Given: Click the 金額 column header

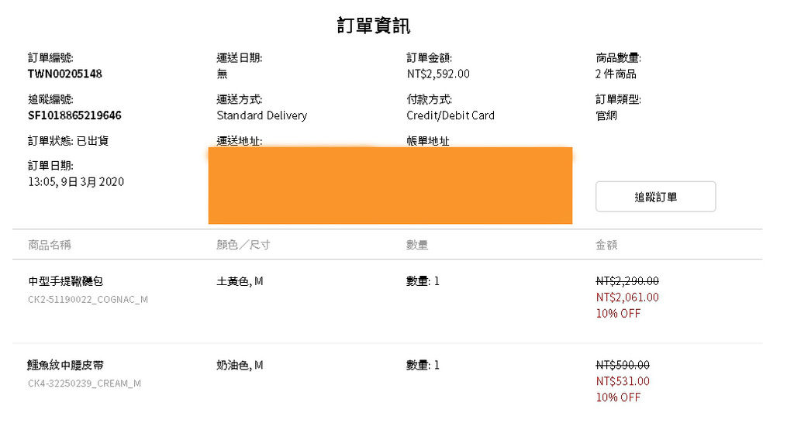Looking at the screenshot, I should click(x=606, y=245).
